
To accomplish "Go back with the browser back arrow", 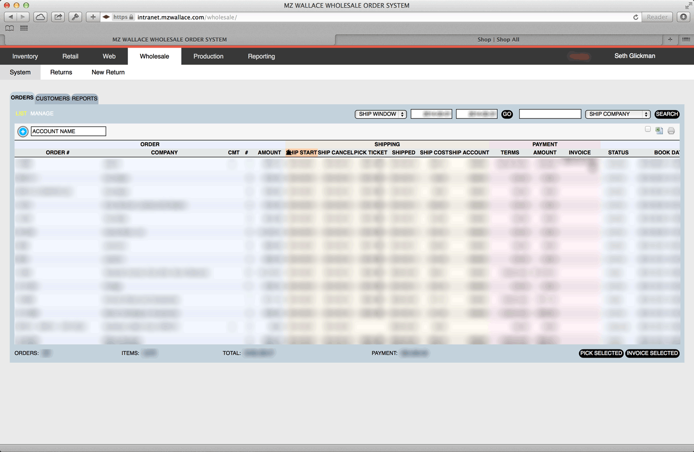I will [x=11, y=17].
